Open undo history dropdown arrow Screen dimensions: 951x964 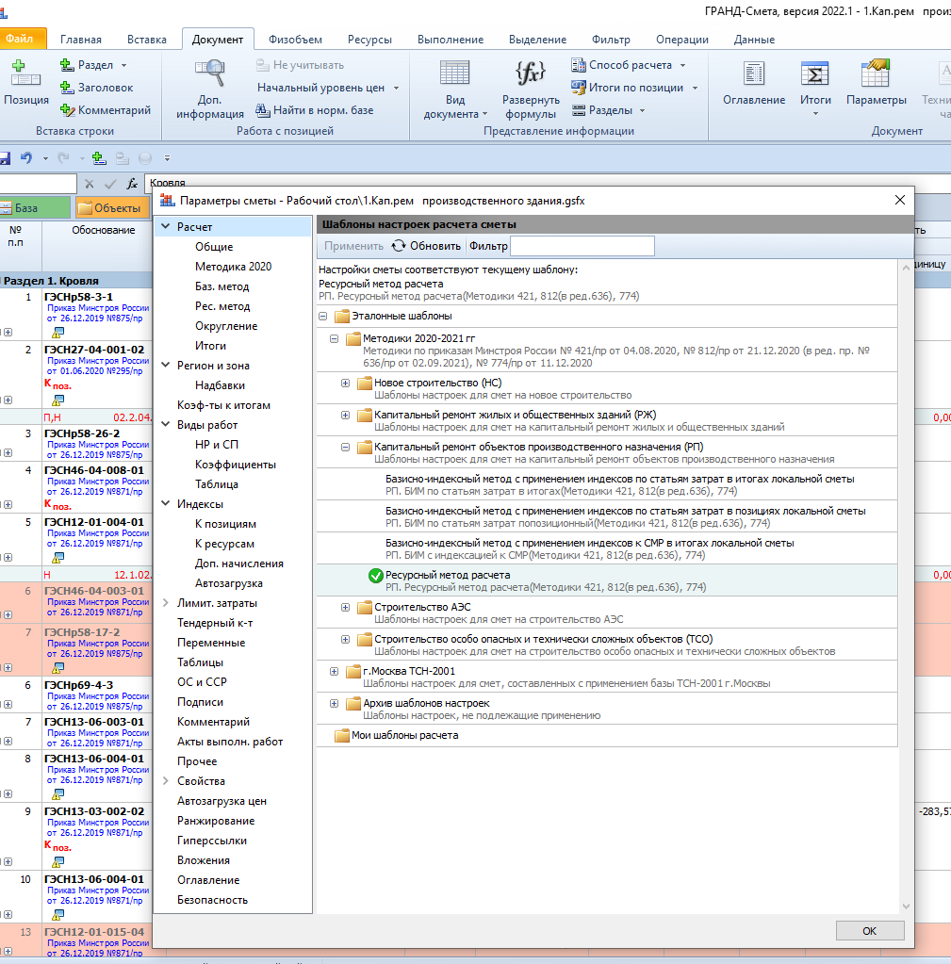[45, 158]
